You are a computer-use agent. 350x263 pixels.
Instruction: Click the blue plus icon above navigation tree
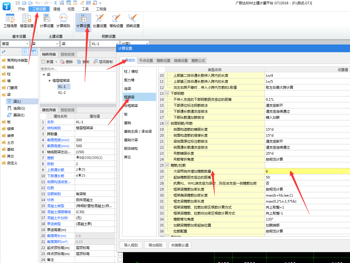click(x=4, y=52)
